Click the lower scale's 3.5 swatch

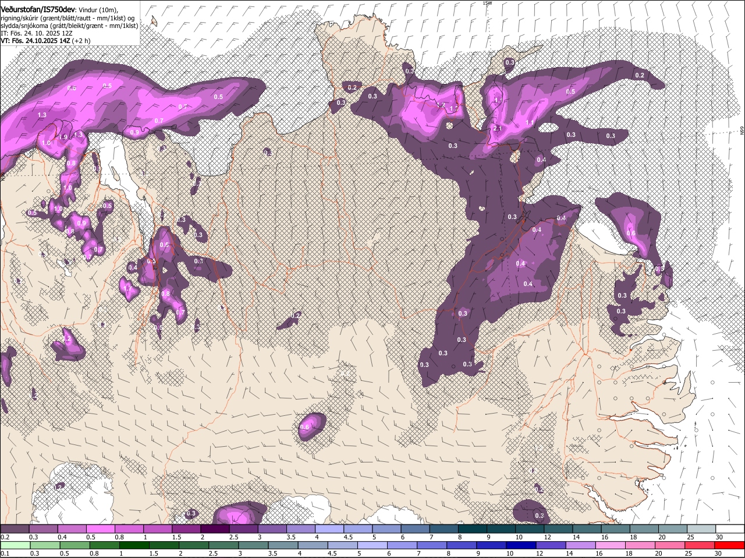(282, 545)
